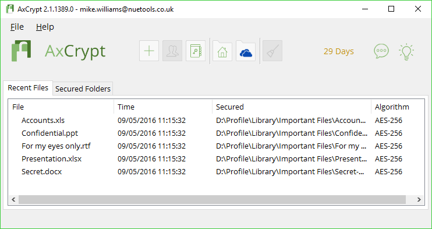Sort by the File column header

coord(61,107)
